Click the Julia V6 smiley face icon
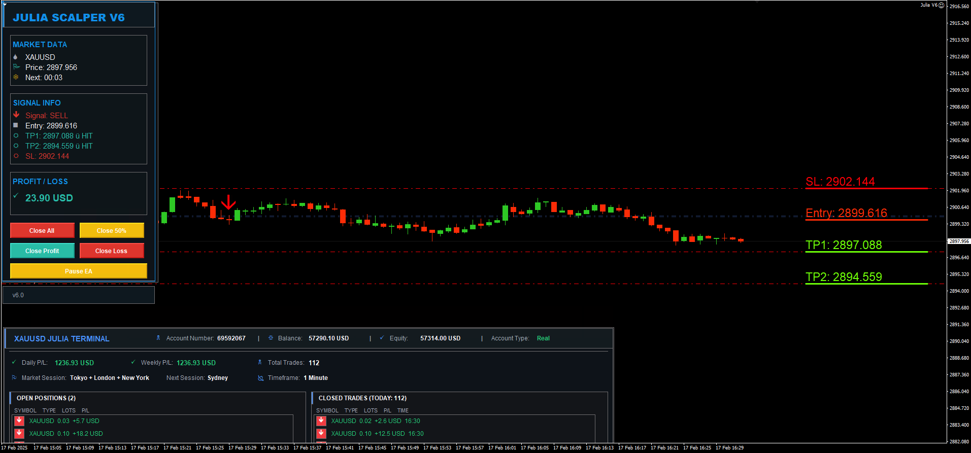 point(941,5)
